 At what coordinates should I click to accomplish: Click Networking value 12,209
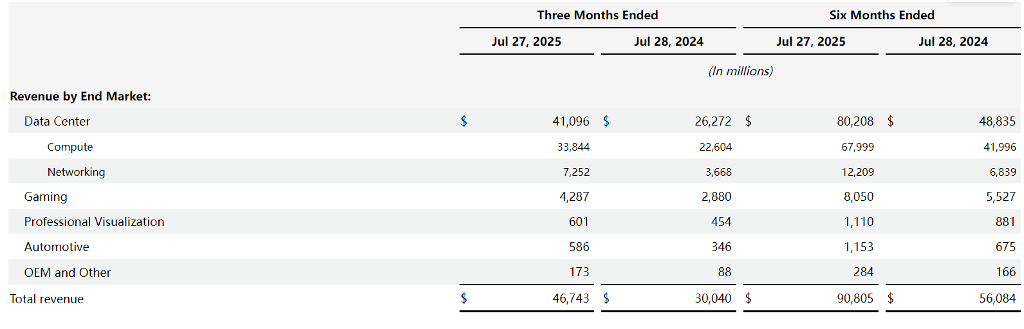tap(858, 172)
